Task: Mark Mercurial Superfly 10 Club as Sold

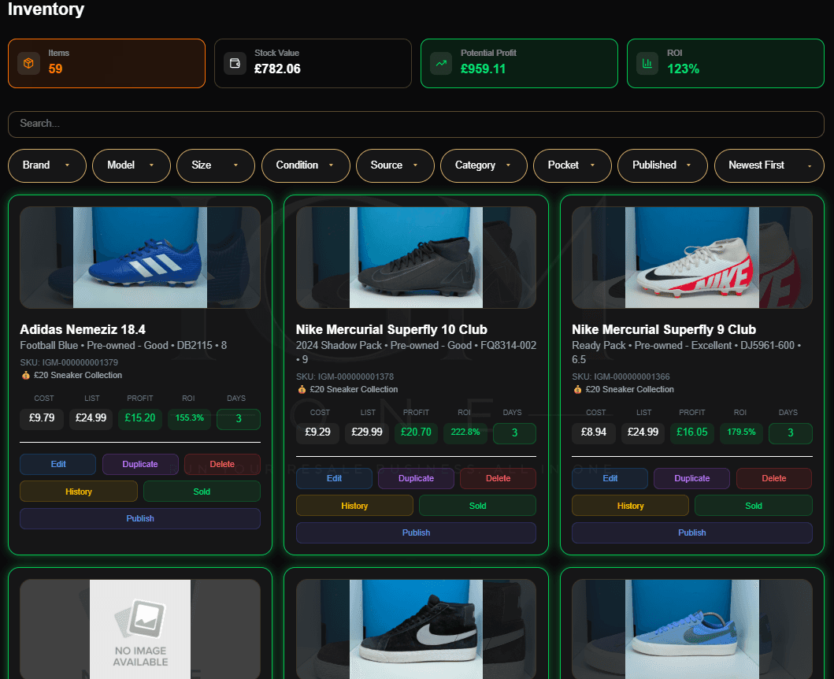Action: tap(477, 506)
